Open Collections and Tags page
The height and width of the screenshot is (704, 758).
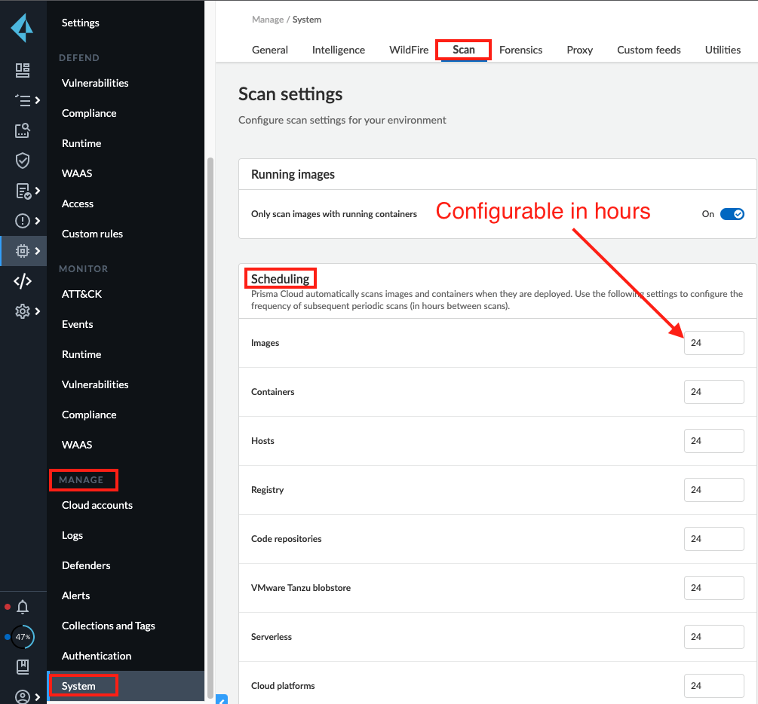pyautogui.click(x=109, y=626)
